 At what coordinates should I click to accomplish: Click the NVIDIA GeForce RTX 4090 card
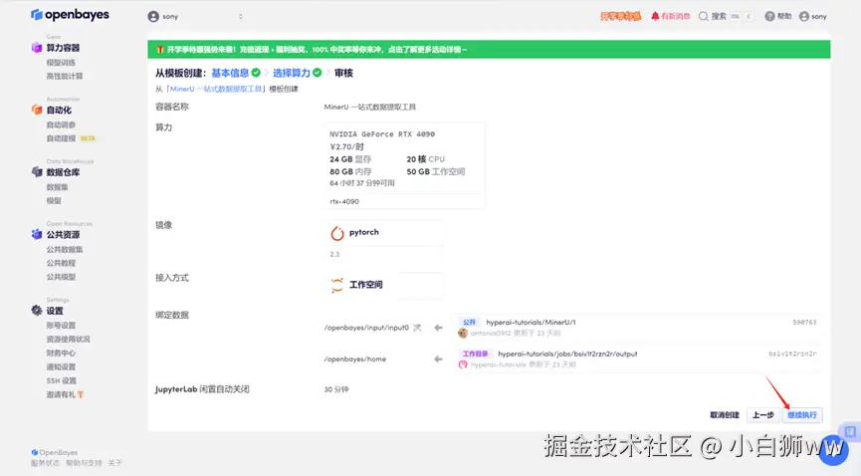[x=404, y=165]
